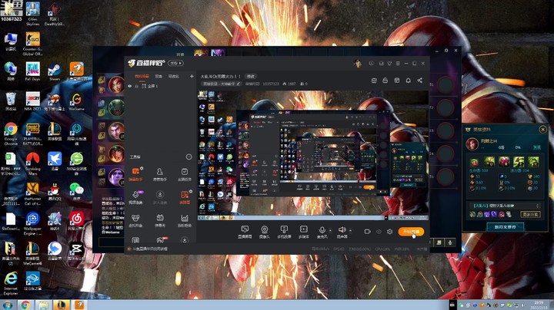Select the green WeChat desktop icon
Image resolution: width=554 pixels, height=310 pixels.
coord(76,191)
